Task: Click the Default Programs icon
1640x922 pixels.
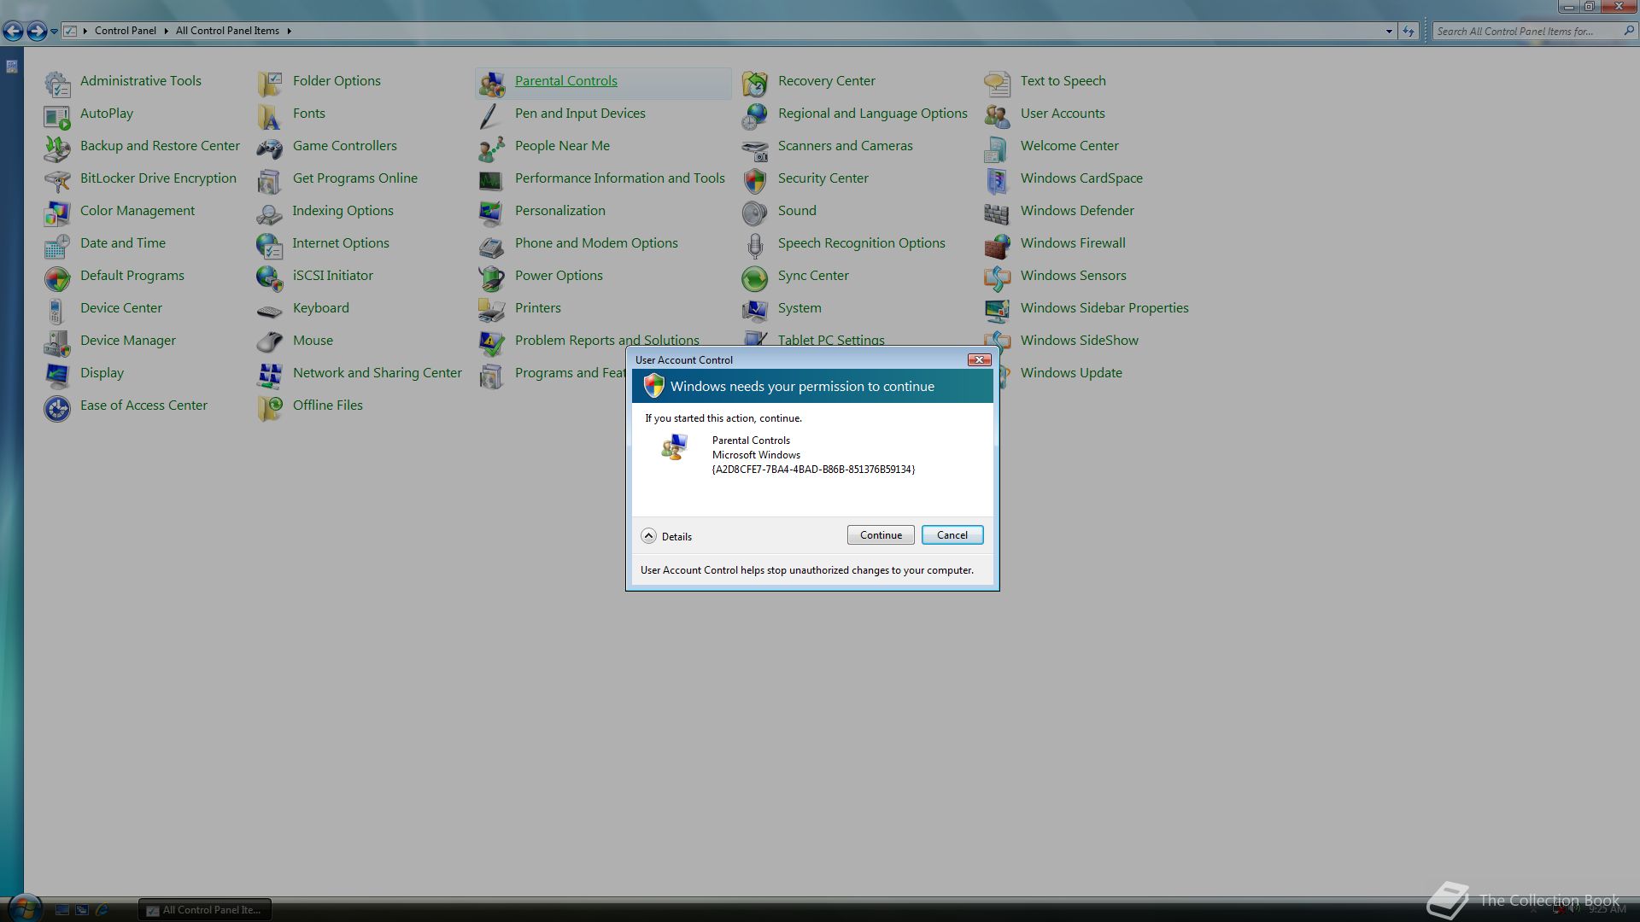Action: click(57, 278)
